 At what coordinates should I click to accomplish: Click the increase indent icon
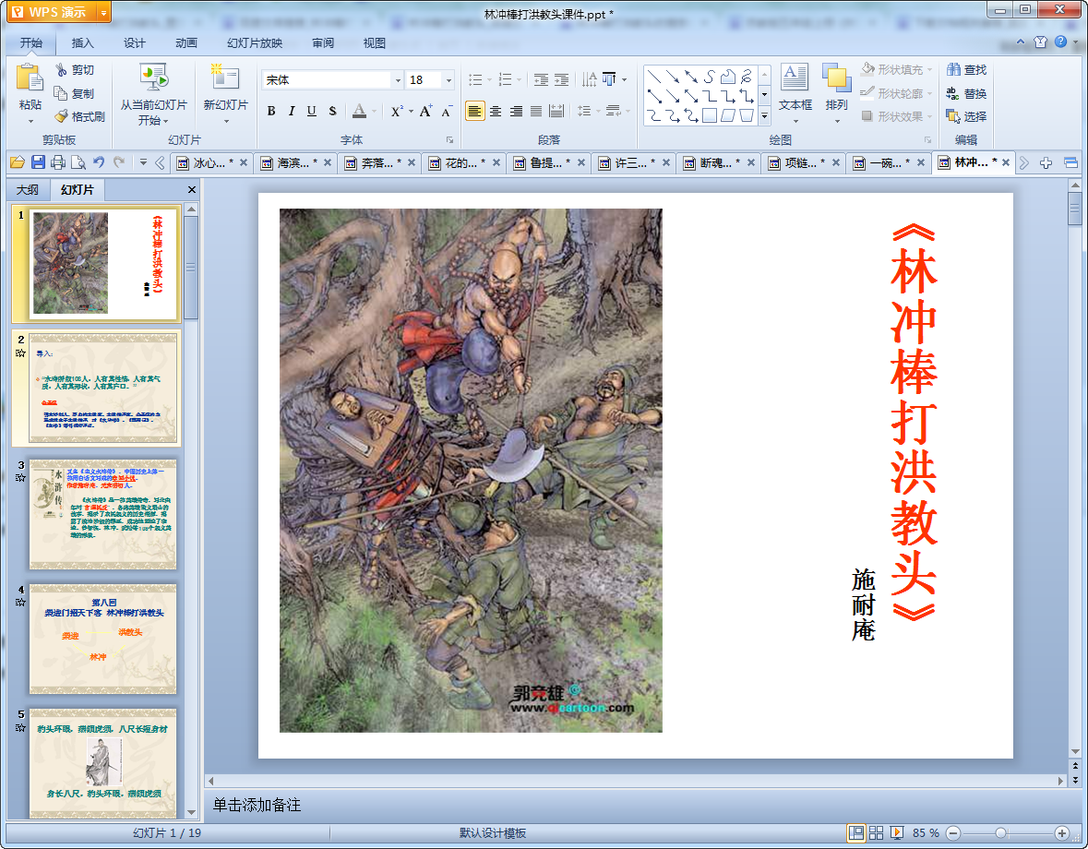pos(561,79)
